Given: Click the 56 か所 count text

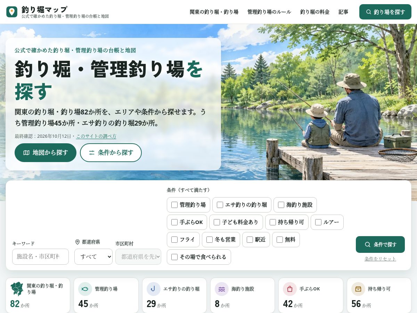Looking at the screenshot, I should 361,304.
